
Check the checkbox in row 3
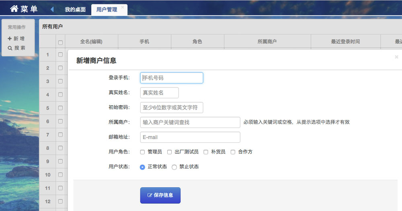coord(61,81)
